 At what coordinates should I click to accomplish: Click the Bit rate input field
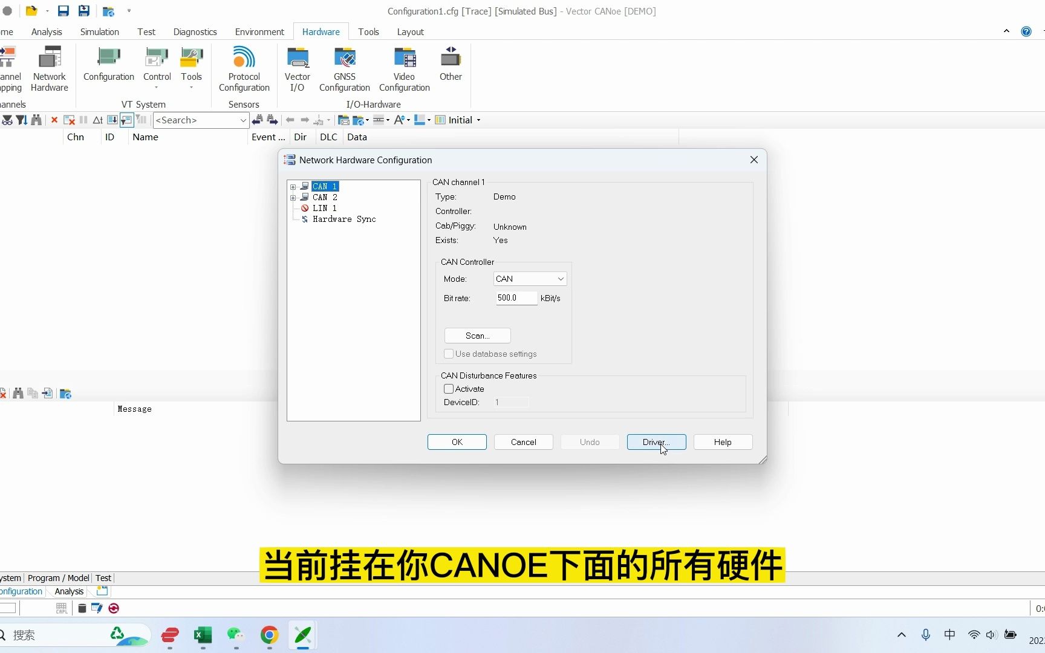[x=515, y=297]
